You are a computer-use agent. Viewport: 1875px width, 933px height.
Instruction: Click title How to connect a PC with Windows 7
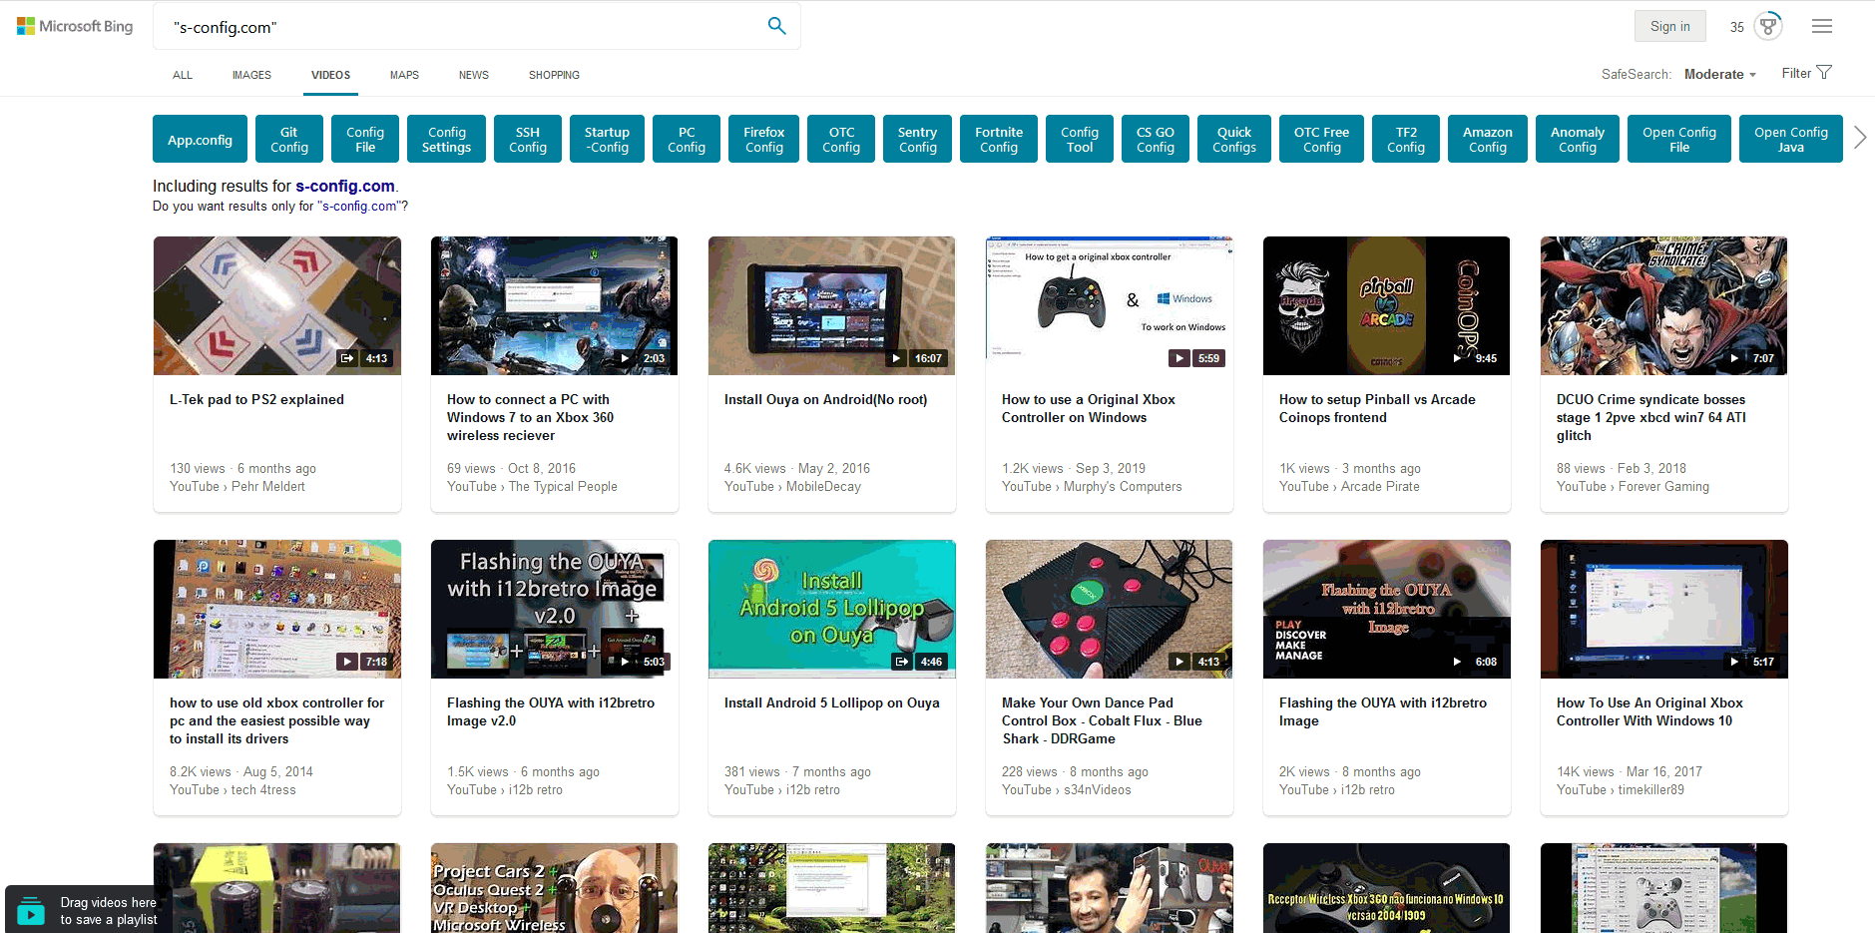[x=530, y=417]
